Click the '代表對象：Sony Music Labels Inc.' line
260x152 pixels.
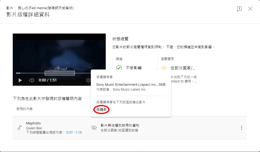click(x=121, y=90)
